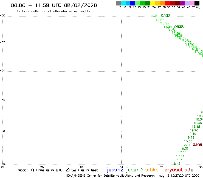This screenshot has height=178, width=203.
Task: Click the 'Aug 3 12:27:20 UTC 2020' timestamp
Action: [179, 176]
